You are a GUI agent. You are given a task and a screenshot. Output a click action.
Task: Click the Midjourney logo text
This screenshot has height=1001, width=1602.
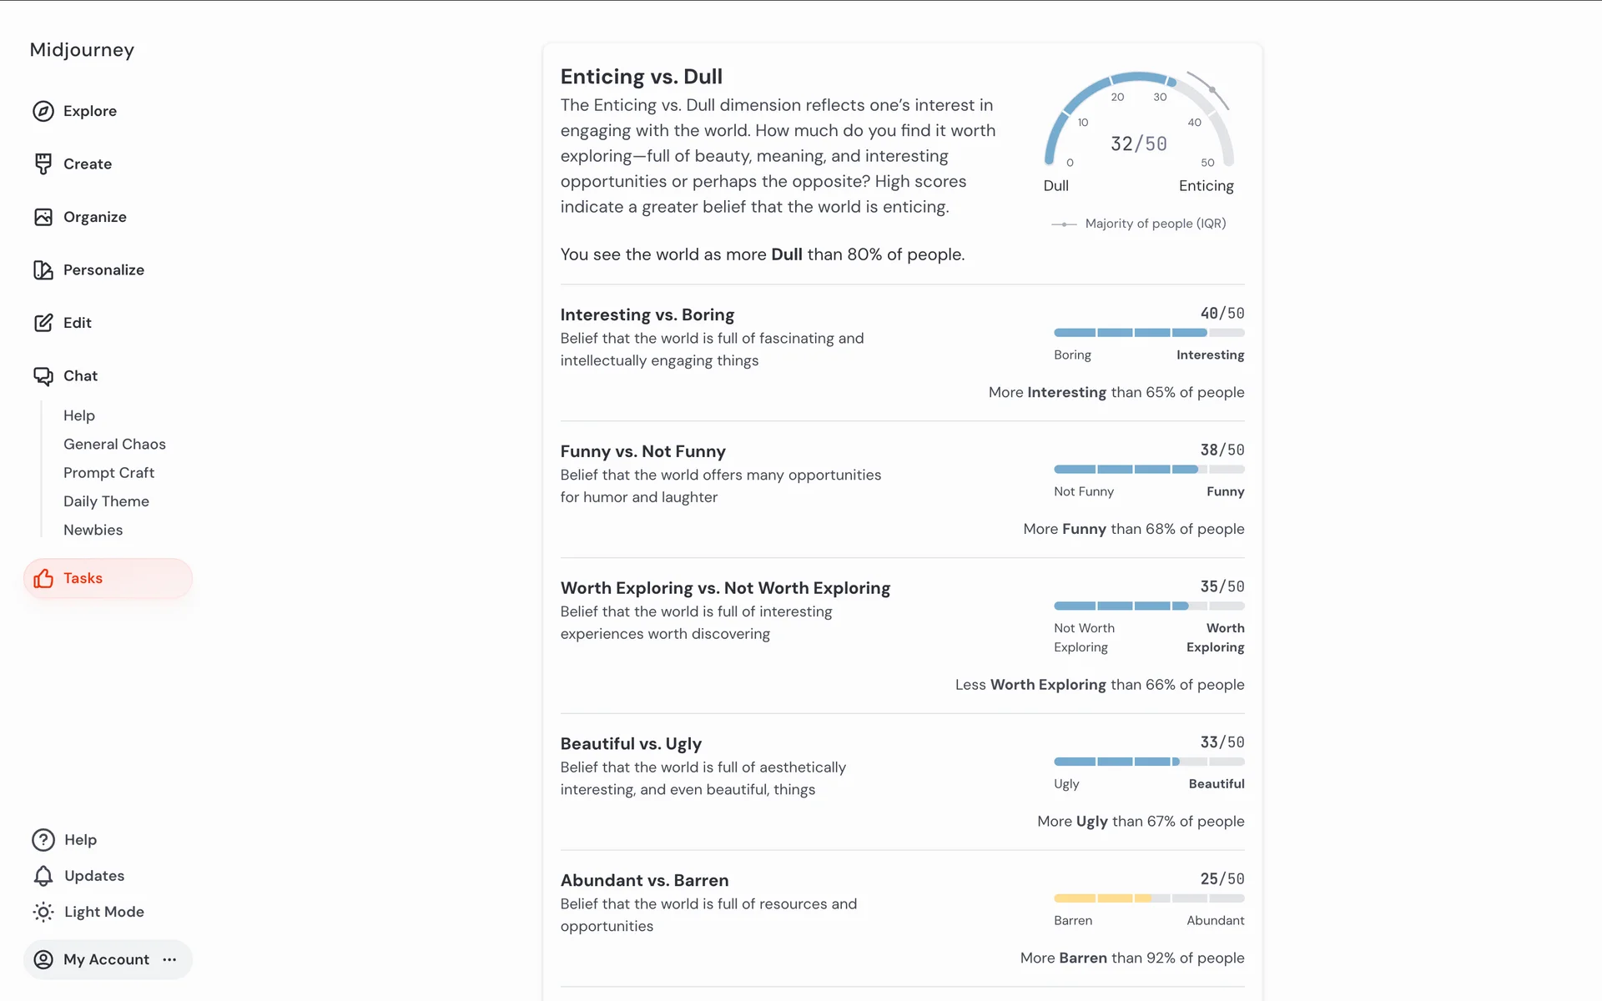pyautogui.click(x=82, y=50)
